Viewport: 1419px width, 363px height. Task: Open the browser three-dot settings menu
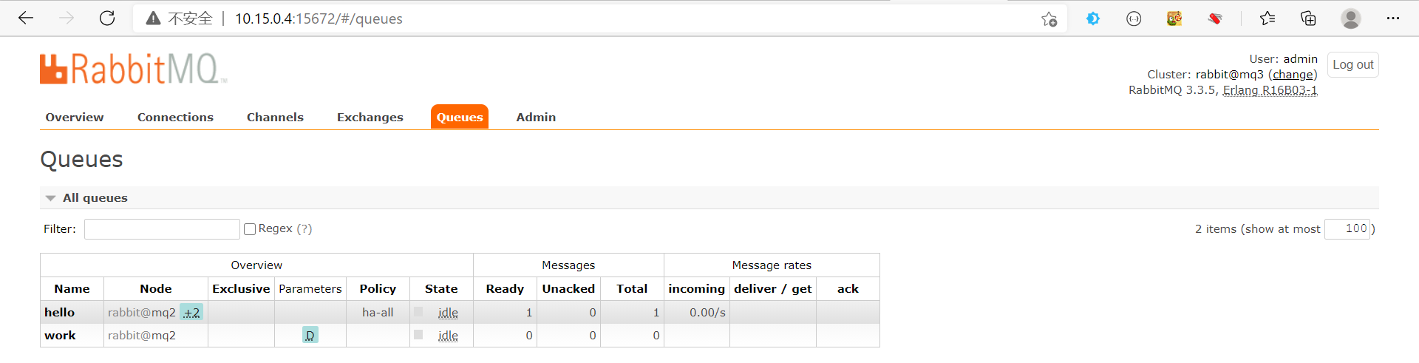click(x=1393, y=18)
